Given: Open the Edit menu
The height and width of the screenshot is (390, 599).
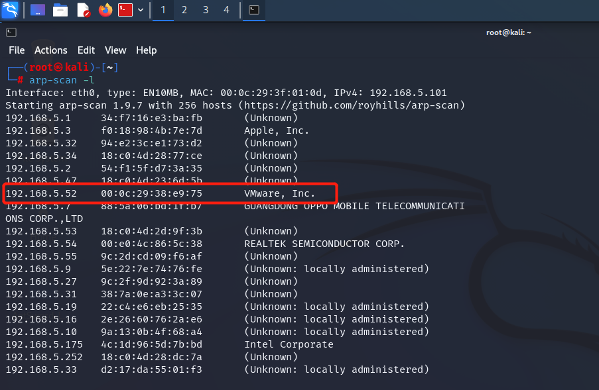Looking at the screenshot, I should click(86, 50).
